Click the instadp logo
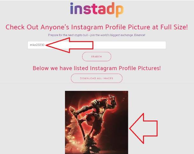Image resolution: width=194 pixels, height=154 pixels. pos(97,10)
